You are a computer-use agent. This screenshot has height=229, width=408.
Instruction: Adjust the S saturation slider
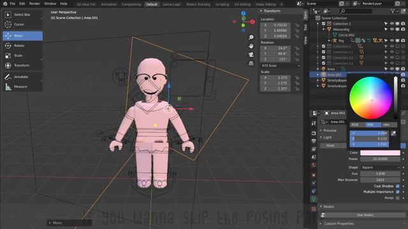[369, 139]
